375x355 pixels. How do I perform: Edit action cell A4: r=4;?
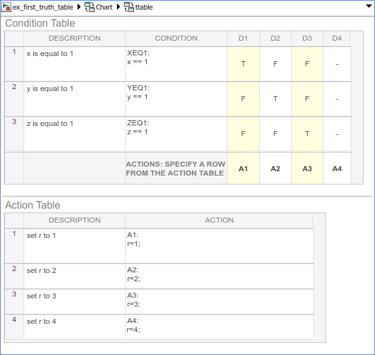click(x=219, y=327)
